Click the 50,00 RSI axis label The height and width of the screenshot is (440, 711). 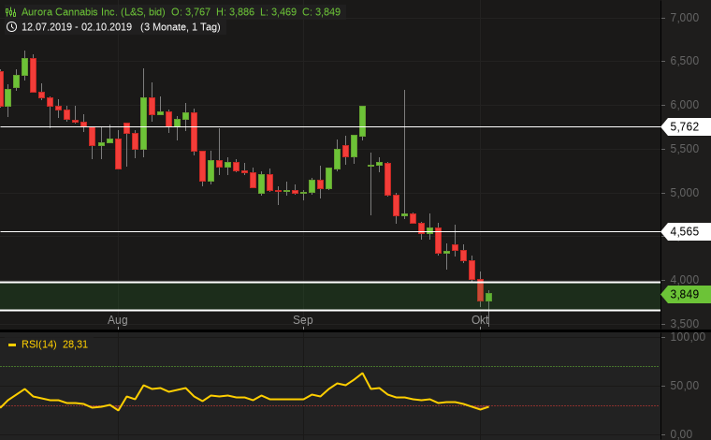pos(685,386)
